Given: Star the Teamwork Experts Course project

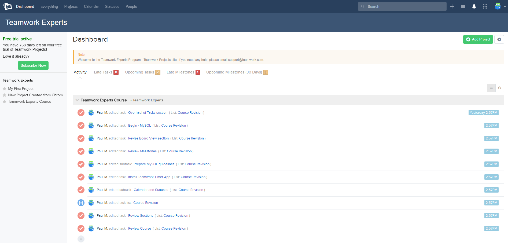Looking at the screenshot, I should [4, 102].
